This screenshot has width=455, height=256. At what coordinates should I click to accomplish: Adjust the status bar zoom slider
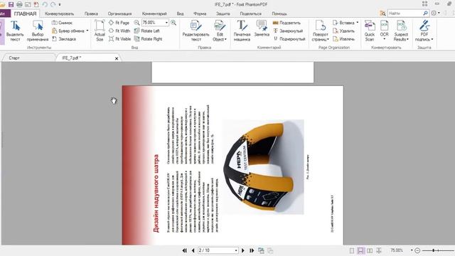click(434, 250)
